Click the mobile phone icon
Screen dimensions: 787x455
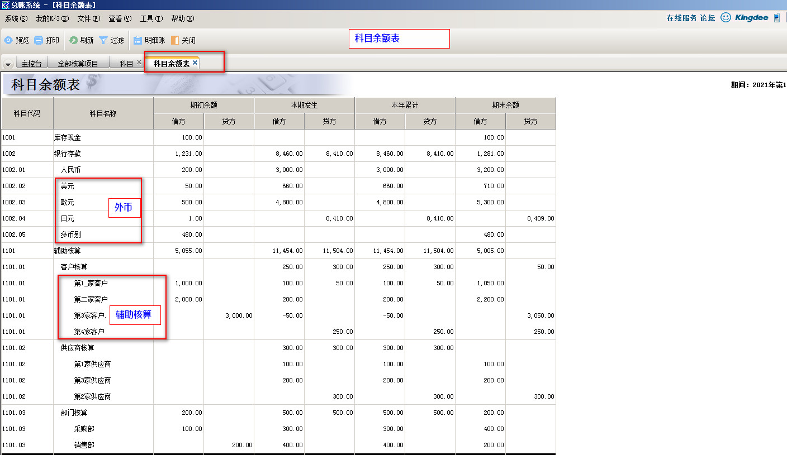777,18
